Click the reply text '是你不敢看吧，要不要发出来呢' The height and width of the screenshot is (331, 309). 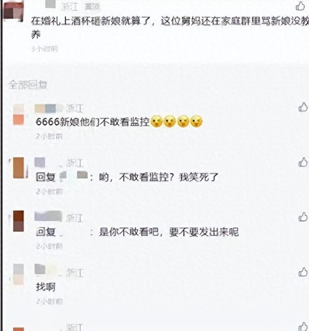tap(169, 232)
